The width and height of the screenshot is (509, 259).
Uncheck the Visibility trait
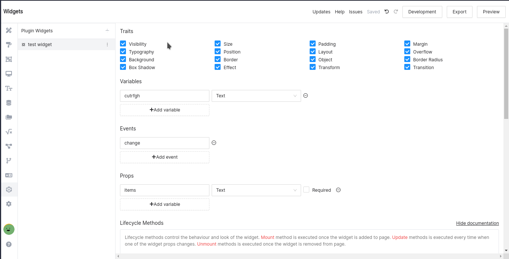pos(123,43)
